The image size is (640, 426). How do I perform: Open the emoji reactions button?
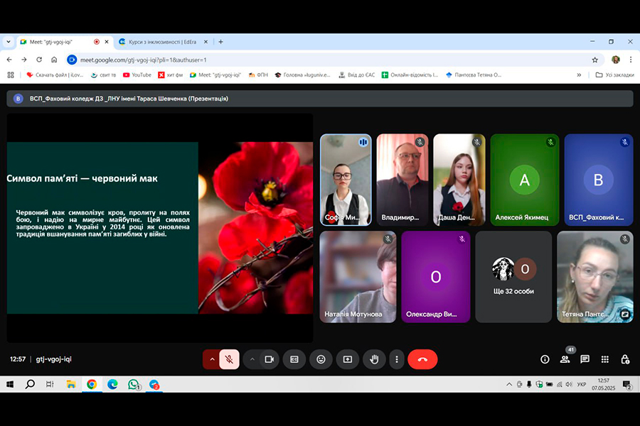[321, 359]
